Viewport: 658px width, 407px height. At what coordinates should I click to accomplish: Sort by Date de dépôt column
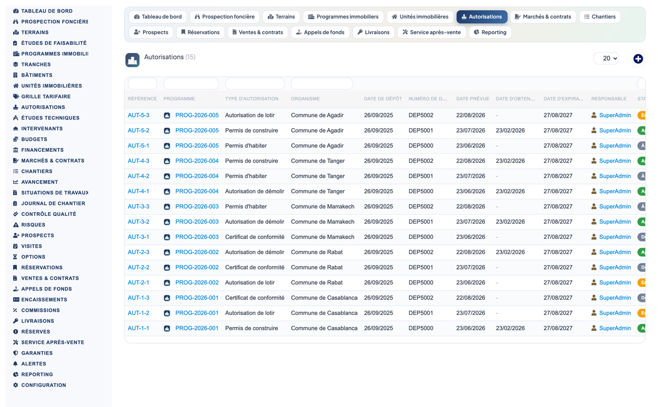pyautogui.click(x=383, y=99)
